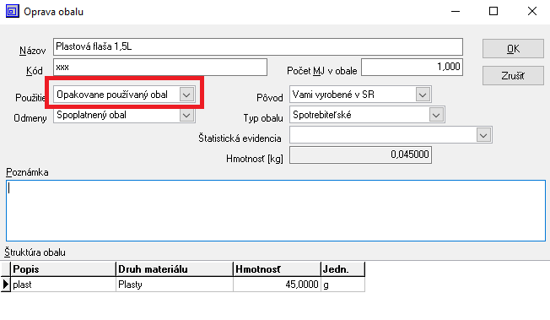Open the Štatistická evidencia dropdown arrow

pyautogui.click(x=483, y=135)
